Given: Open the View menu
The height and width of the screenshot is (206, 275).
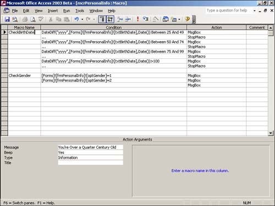Looking at the screenshot, I should click(x=38, y=11).
